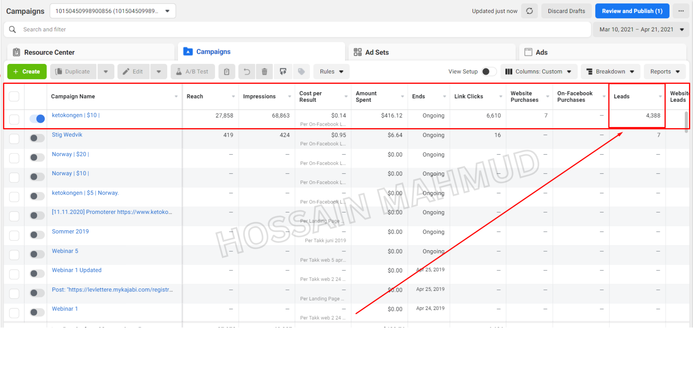Screen dimensions: 693x390
Task: Open the three-dot more options menu
Action: point(681,11)
